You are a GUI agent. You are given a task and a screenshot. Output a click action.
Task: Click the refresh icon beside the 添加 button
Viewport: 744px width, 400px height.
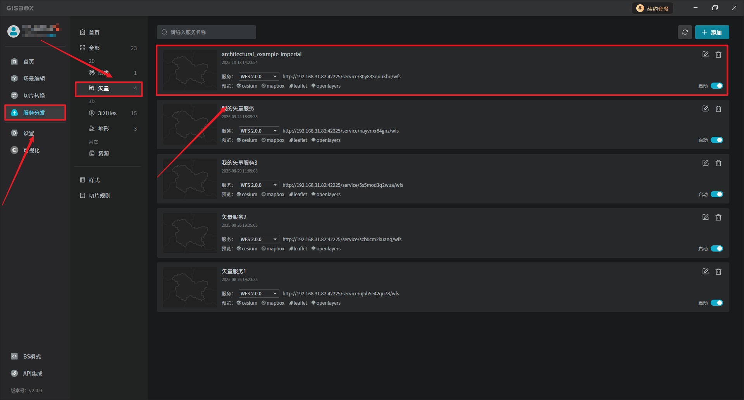685,32
